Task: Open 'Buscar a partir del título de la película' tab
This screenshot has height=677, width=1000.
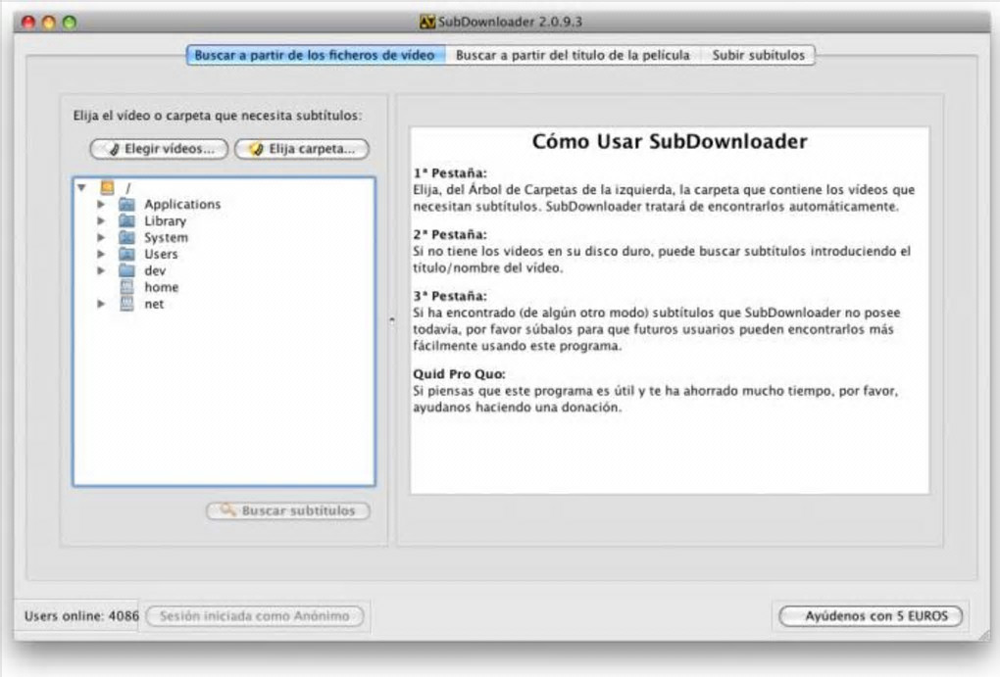Action: [573, 55]
